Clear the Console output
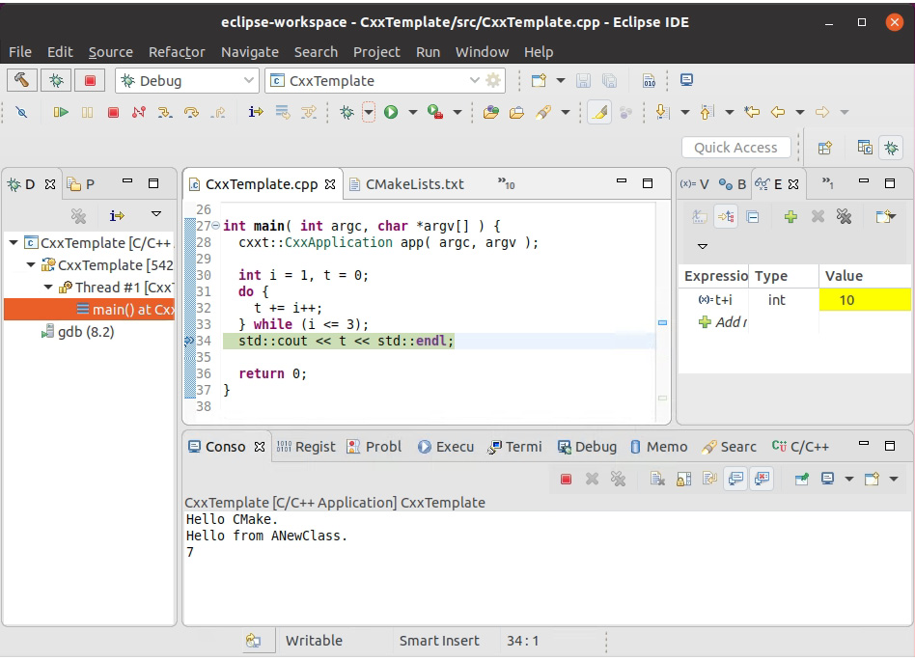The image size is (915, 660). 654,479
